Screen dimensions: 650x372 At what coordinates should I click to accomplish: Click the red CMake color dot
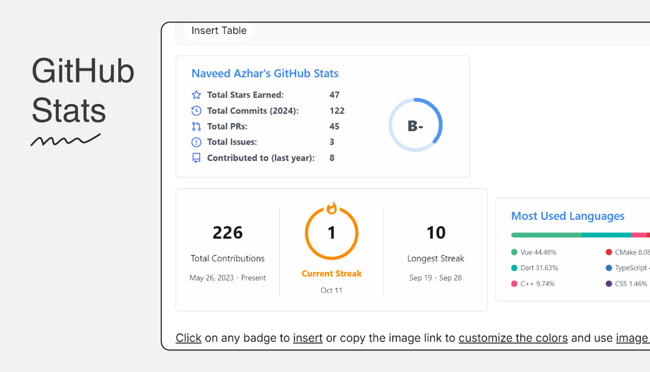coord(609,252)
